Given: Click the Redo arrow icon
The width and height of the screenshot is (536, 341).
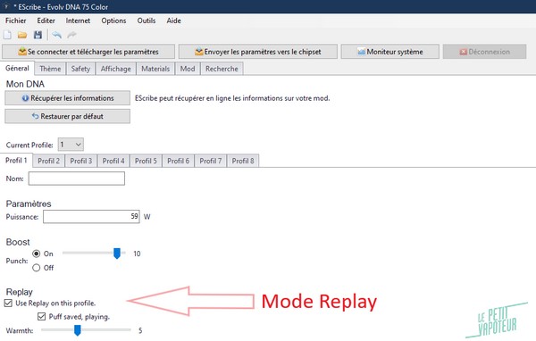Looking at the screenshot, I should 71,35.
